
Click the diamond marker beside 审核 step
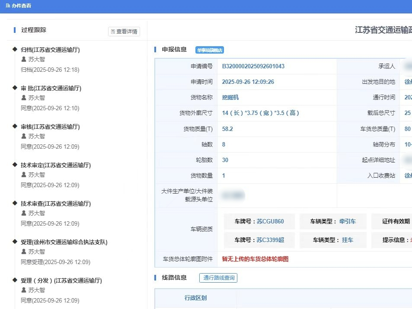[x=15, y=126]
